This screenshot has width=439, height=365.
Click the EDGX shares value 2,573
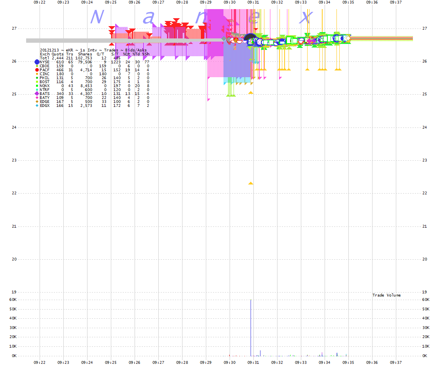tap(86, 106)
